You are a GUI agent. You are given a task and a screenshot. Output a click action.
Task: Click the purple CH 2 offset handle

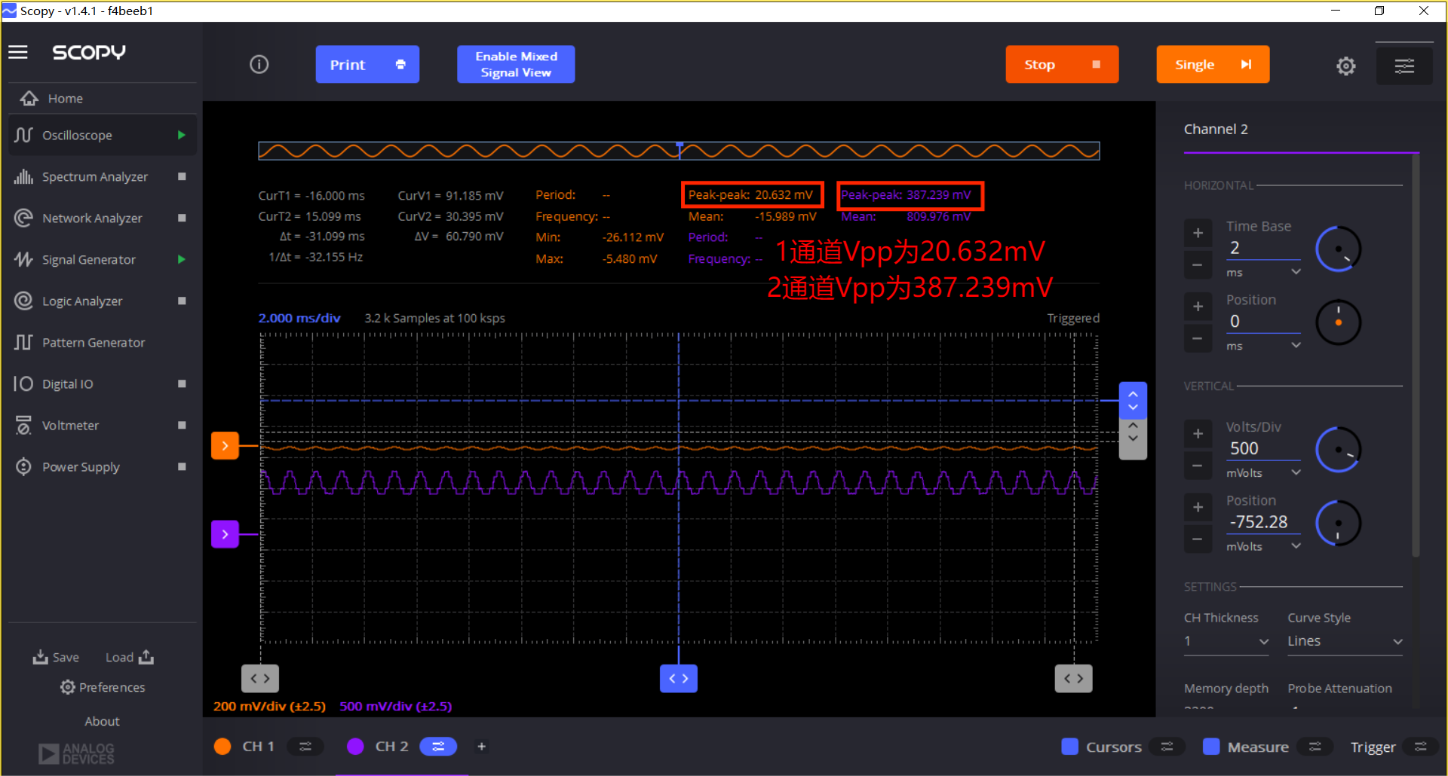coord(225,534)
